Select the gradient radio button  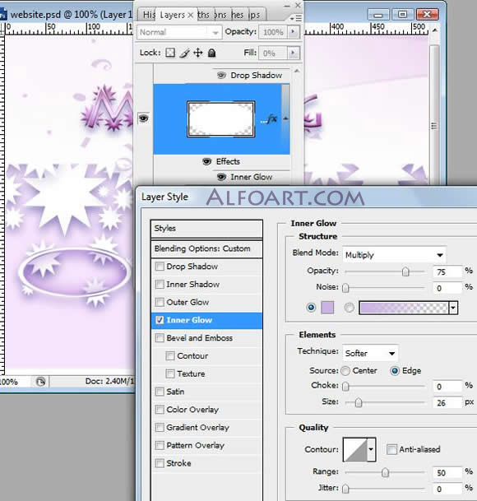pos(350,308)
